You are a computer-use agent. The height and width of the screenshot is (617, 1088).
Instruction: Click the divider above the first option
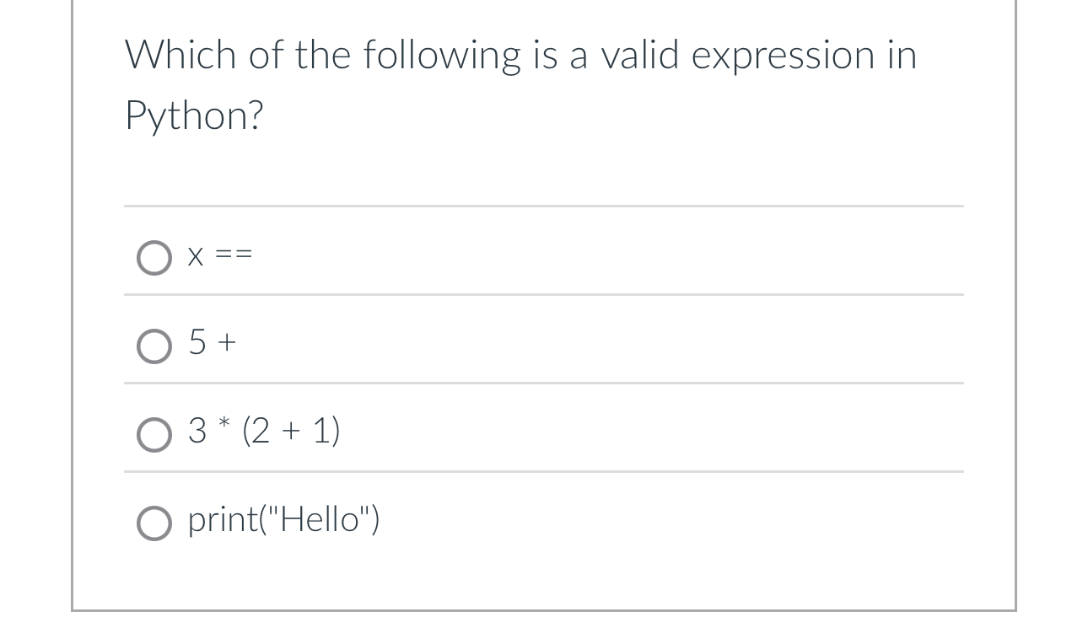tap(544, 207)
